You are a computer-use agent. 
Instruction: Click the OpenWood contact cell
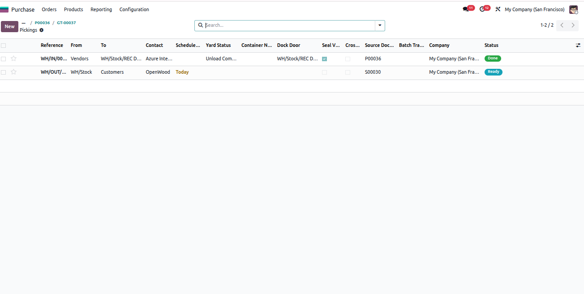158,72
